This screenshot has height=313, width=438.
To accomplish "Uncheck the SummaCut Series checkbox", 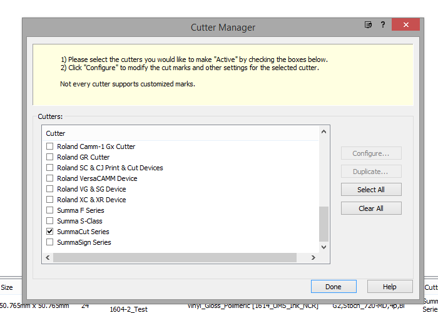I will coord(49,231).
